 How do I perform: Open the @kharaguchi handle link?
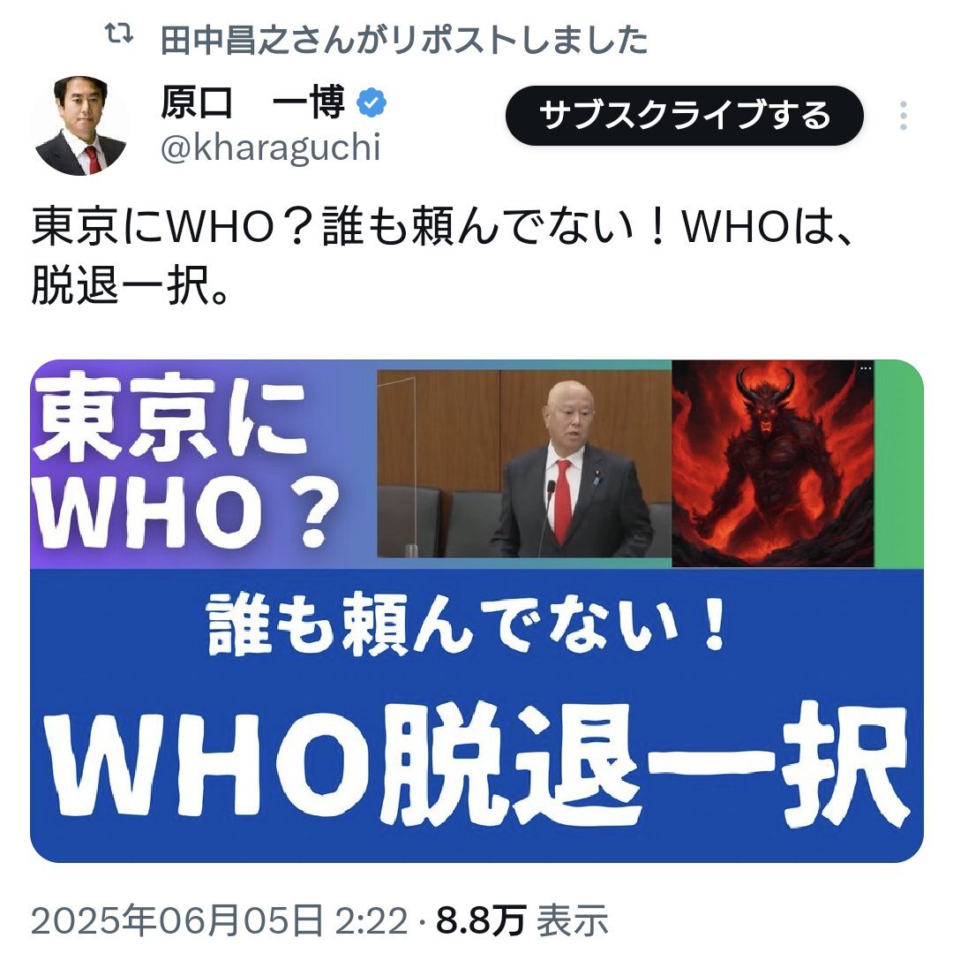coord(270,148)
